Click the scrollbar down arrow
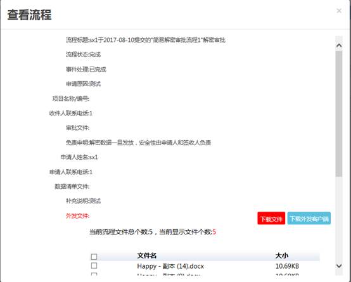Screen dimensions: 351x282 339,266
